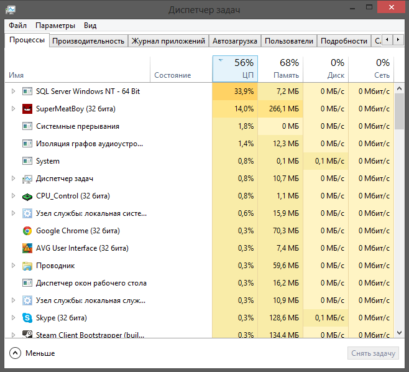Click the Skype process icon
Viewport: 409px width, 372px height.
point(27,318)
